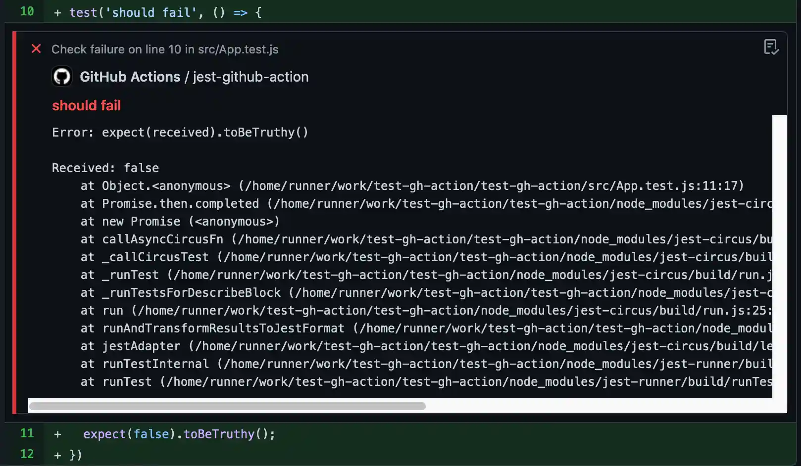
Task: Click line number 12 in the diff
Action: pos(27,454)
